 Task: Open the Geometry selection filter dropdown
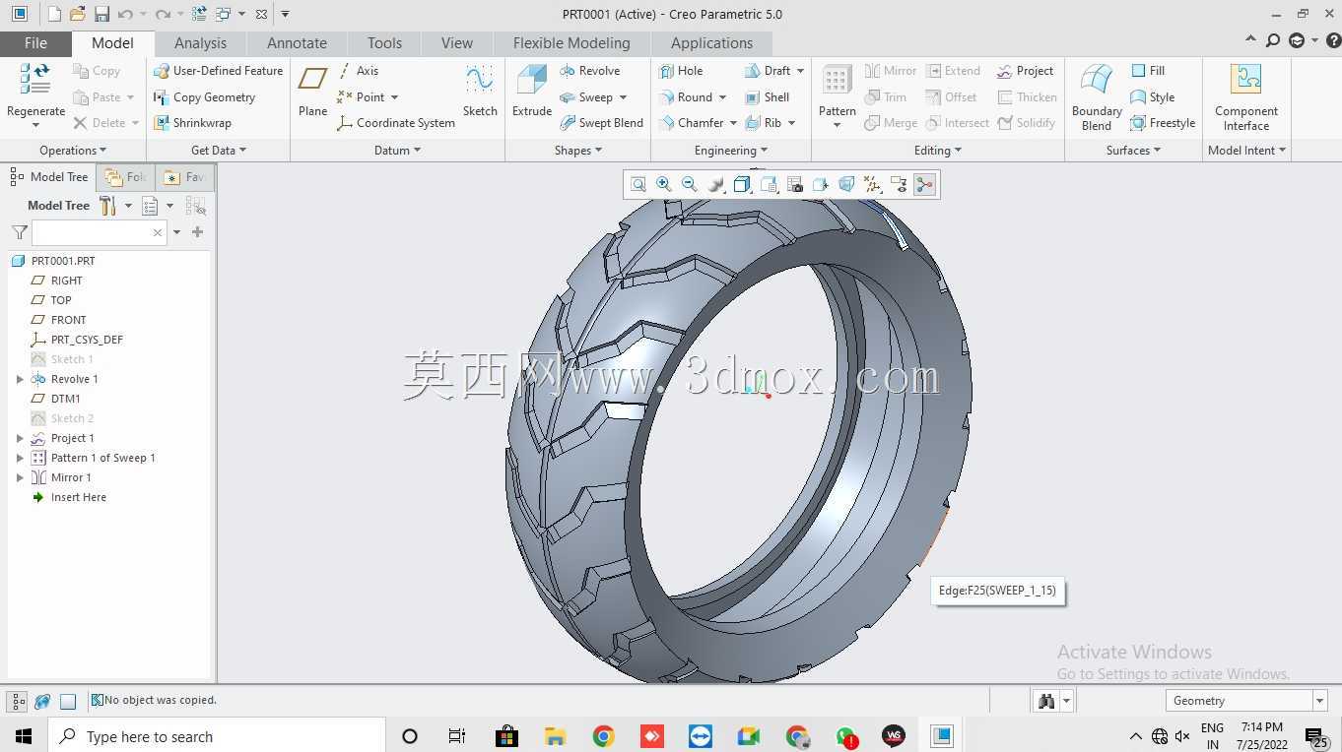[1319, 701]
